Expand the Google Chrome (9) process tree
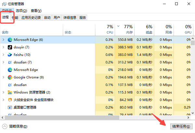Screen dimensions: 195x133 (x=4, y=77)
